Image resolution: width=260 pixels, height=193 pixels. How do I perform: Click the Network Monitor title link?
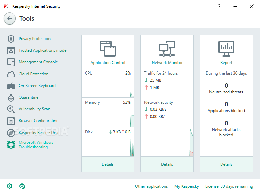(x=167, y=63)
